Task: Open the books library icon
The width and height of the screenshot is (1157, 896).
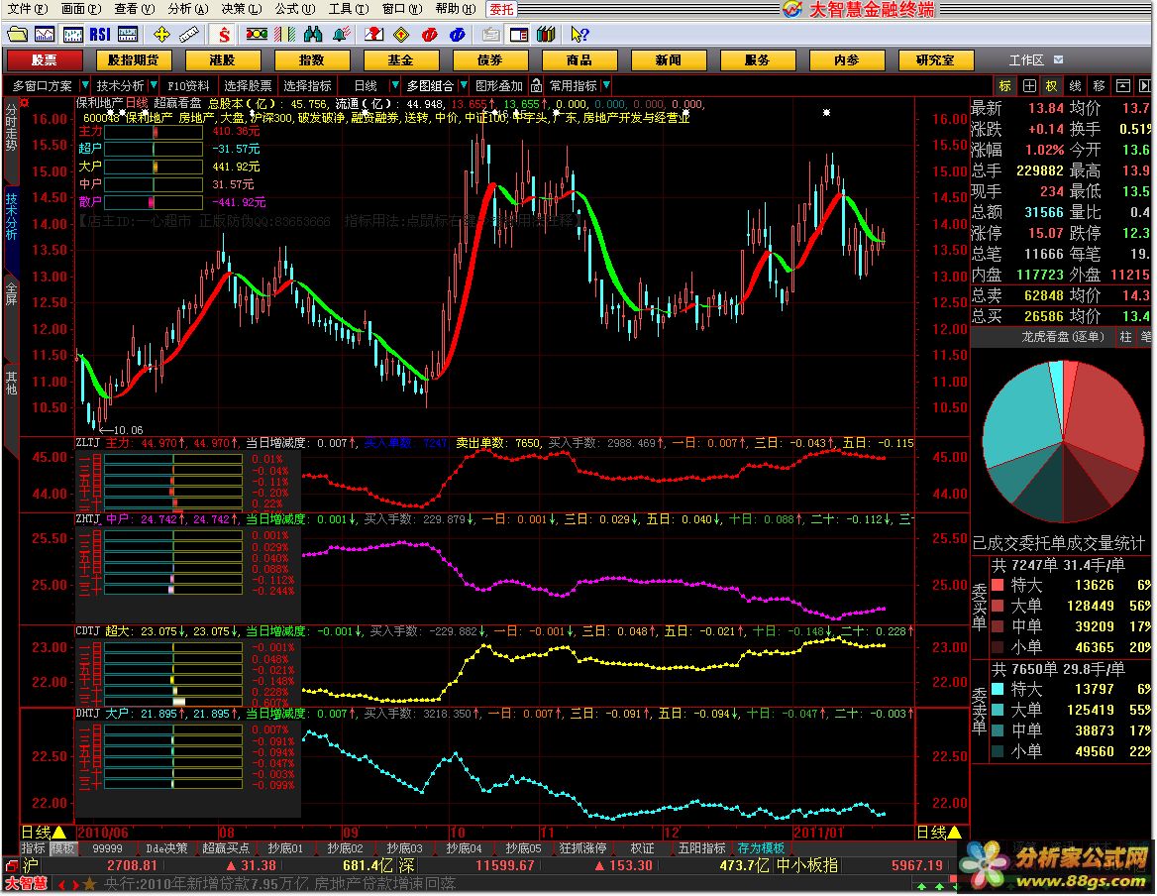Action: tap(546, 34)
